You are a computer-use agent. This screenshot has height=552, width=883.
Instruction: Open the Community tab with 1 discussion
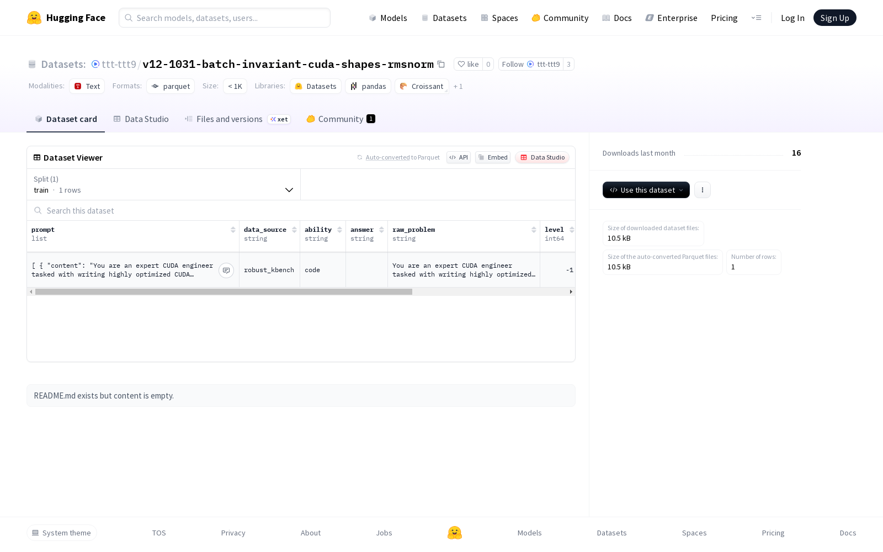coord(341,119)
